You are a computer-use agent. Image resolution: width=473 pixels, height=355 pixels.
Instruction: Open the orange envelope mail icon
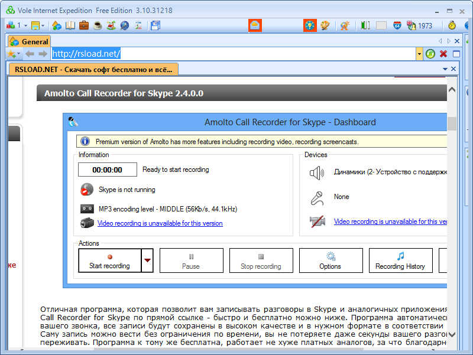pyautogui.click(x=254, y=25)
